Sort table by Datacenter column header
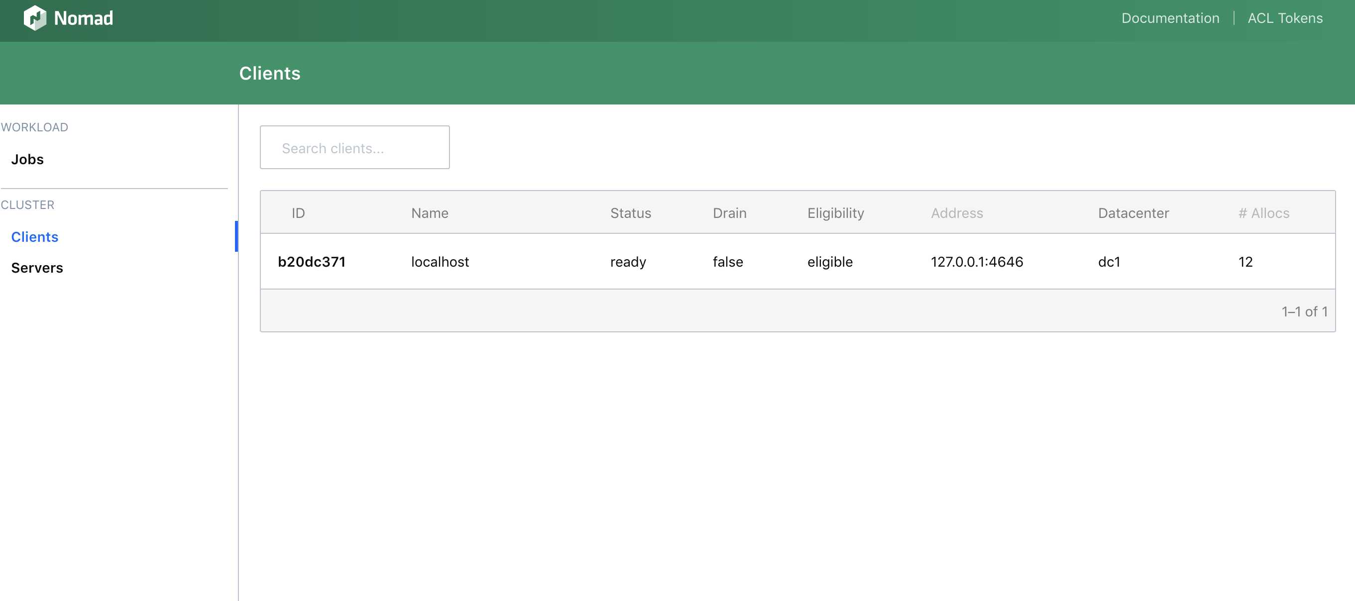1355x601 pixels. pos(1133,213)
